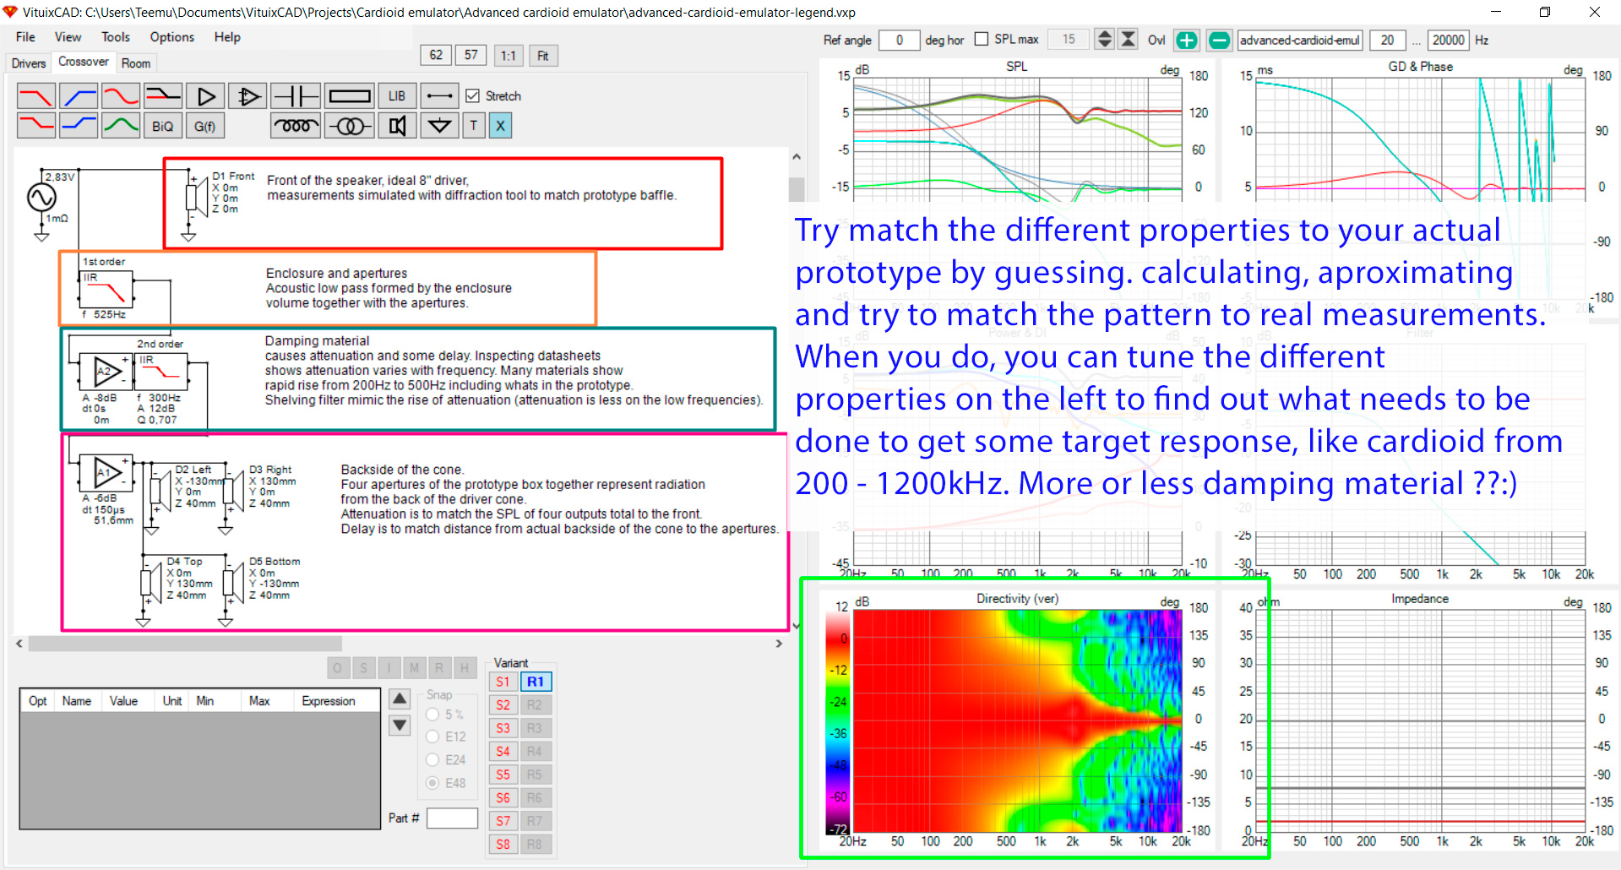Select the red all-pass (S-curve) block
Viewport: 1621px width, 870px height.
pos(121,96)
